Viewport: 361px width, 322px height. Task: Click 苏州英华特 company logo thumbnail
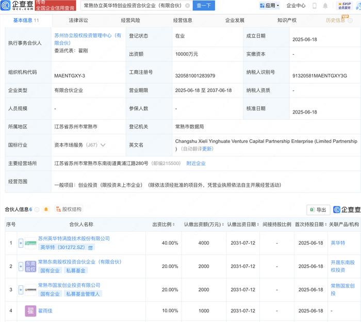(x=30, y=243)
